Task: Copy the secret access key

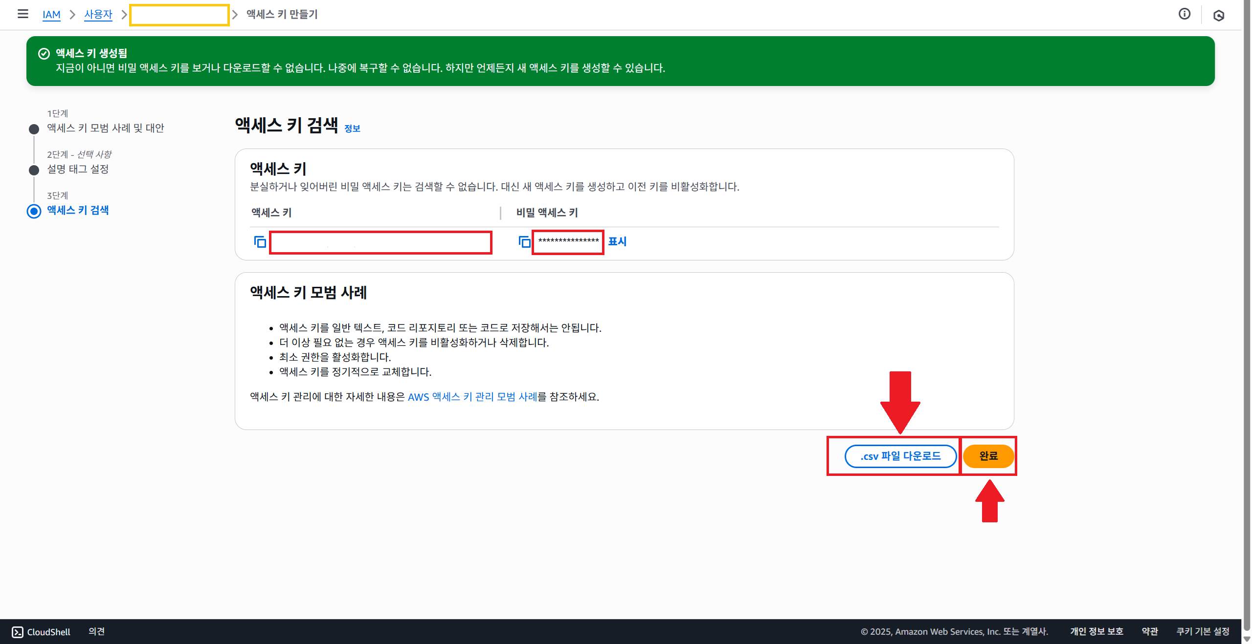Action: (x=524, y=242)
